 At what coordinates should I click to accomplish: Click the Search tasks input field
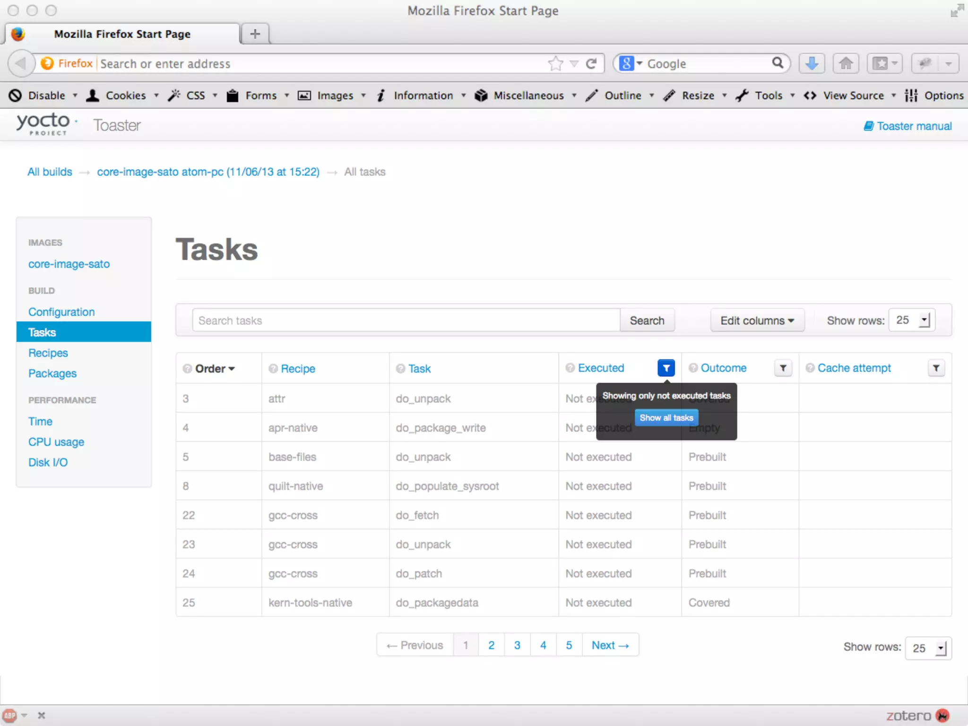click(x=406, y=320)
